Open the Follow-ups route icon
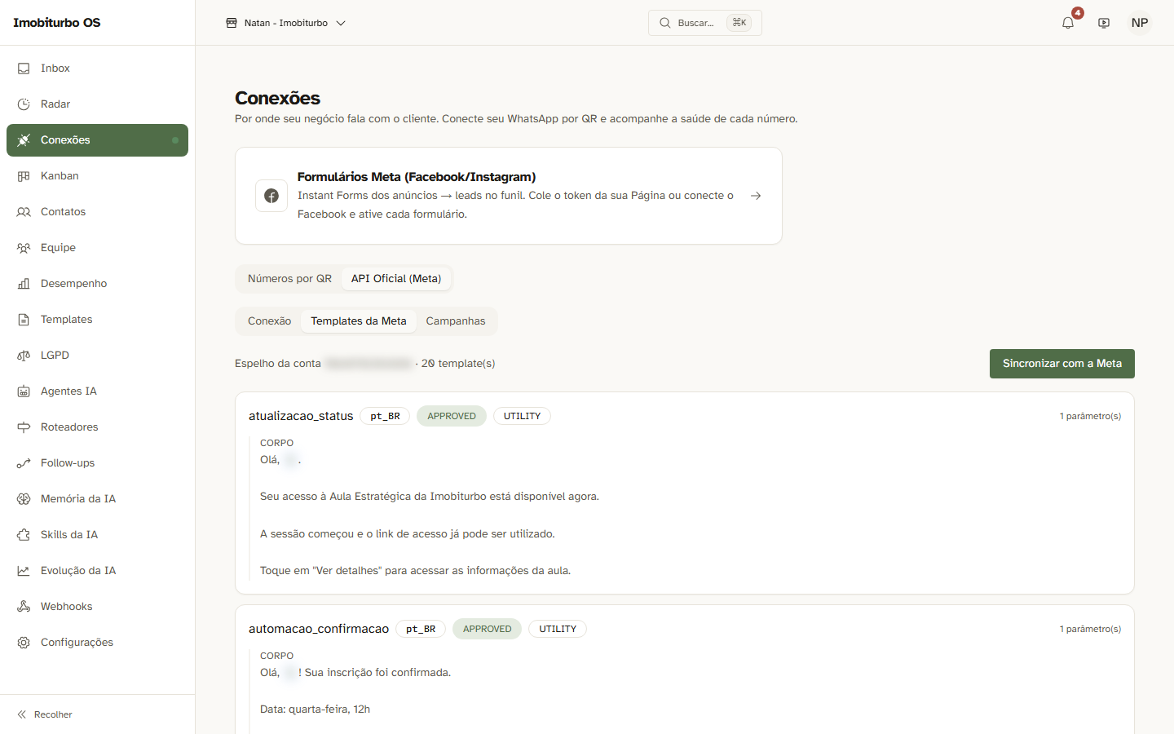1174x734 pixels. (24, 463)
